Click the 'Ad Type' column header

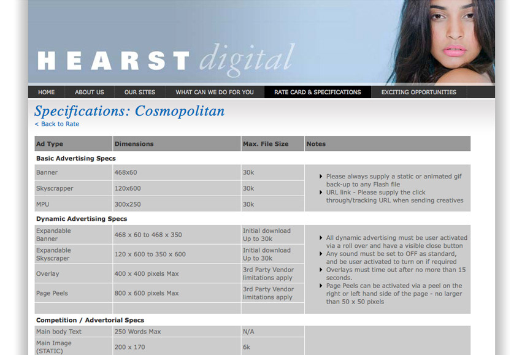point(73,143)
